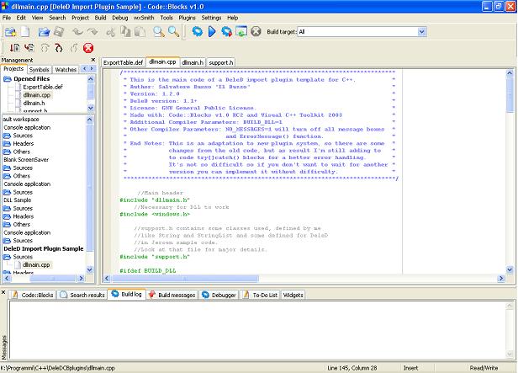The height and width of the screenshot is (373, 518).
Task: Open the Debug menu
Action: click(x=120, y=18)
